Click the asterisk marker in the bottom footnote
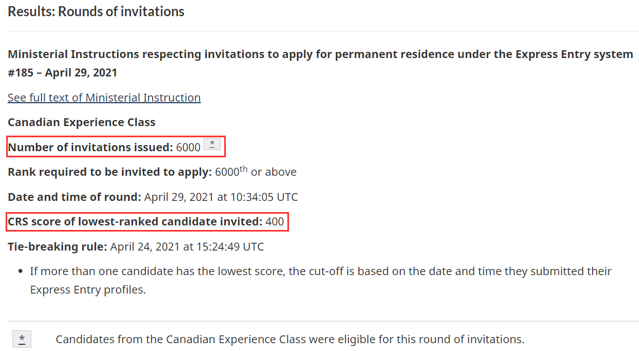The height and width of the screenshot is (351, 639). [22, 339]
